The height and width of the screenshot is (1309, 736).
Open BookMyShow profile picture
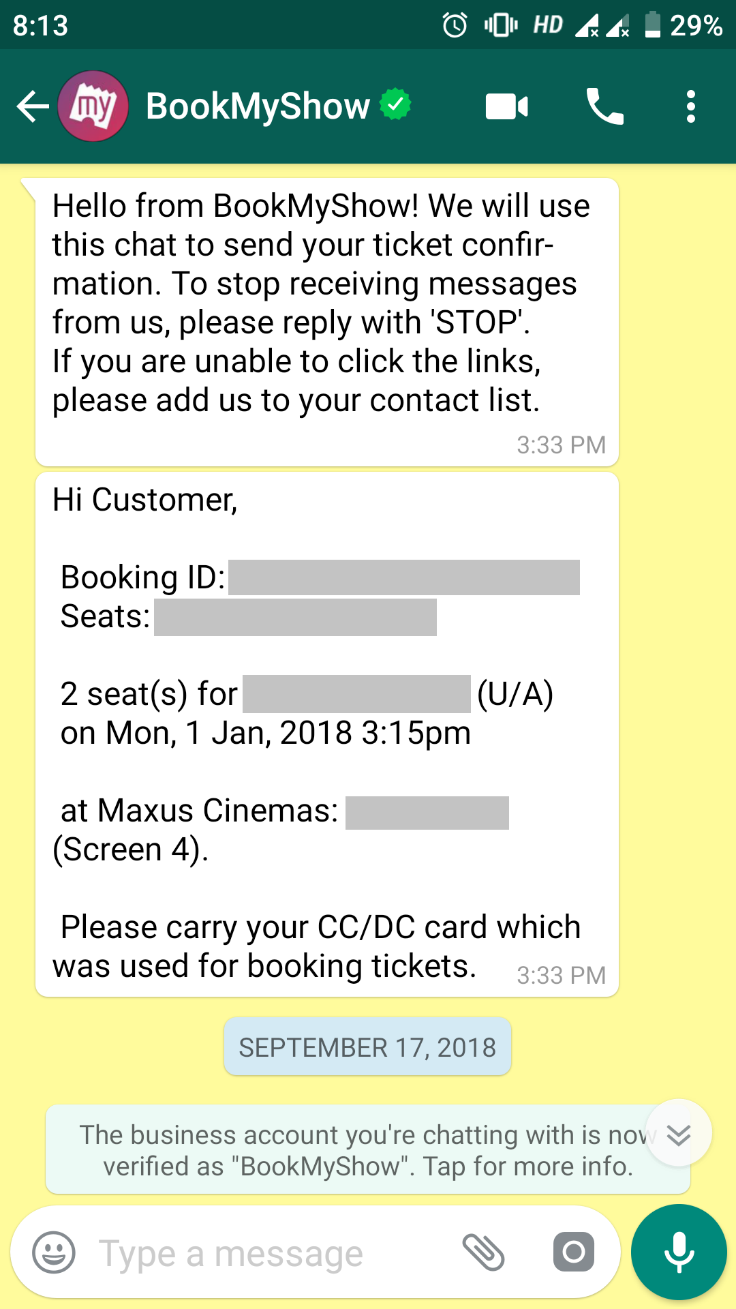coord(93,106)
